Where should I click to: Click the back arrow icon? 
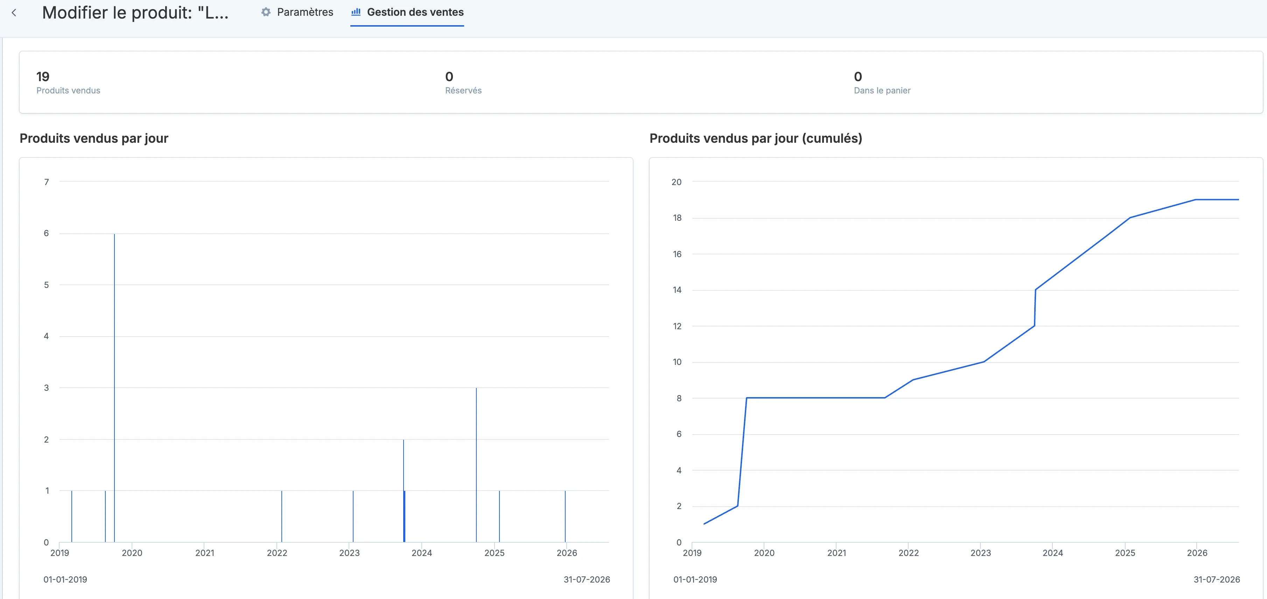[x=14, y=13]
